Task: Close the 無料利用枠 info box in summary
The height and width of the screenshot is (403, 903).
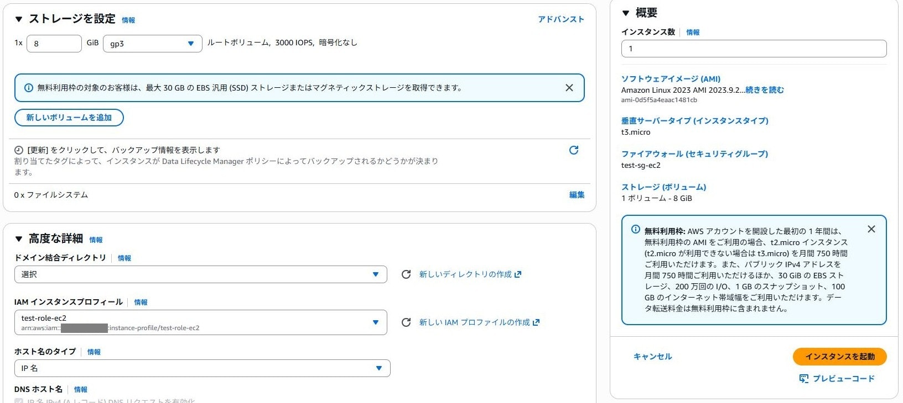Action: click(871, 229)
